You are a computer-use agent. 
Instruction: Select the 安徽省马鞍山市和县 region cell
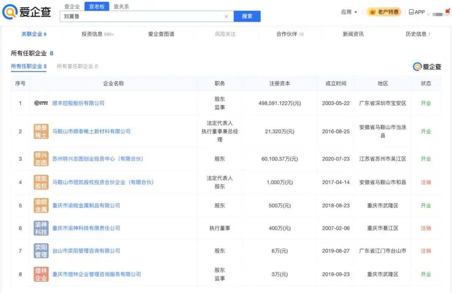pos(383,182)
